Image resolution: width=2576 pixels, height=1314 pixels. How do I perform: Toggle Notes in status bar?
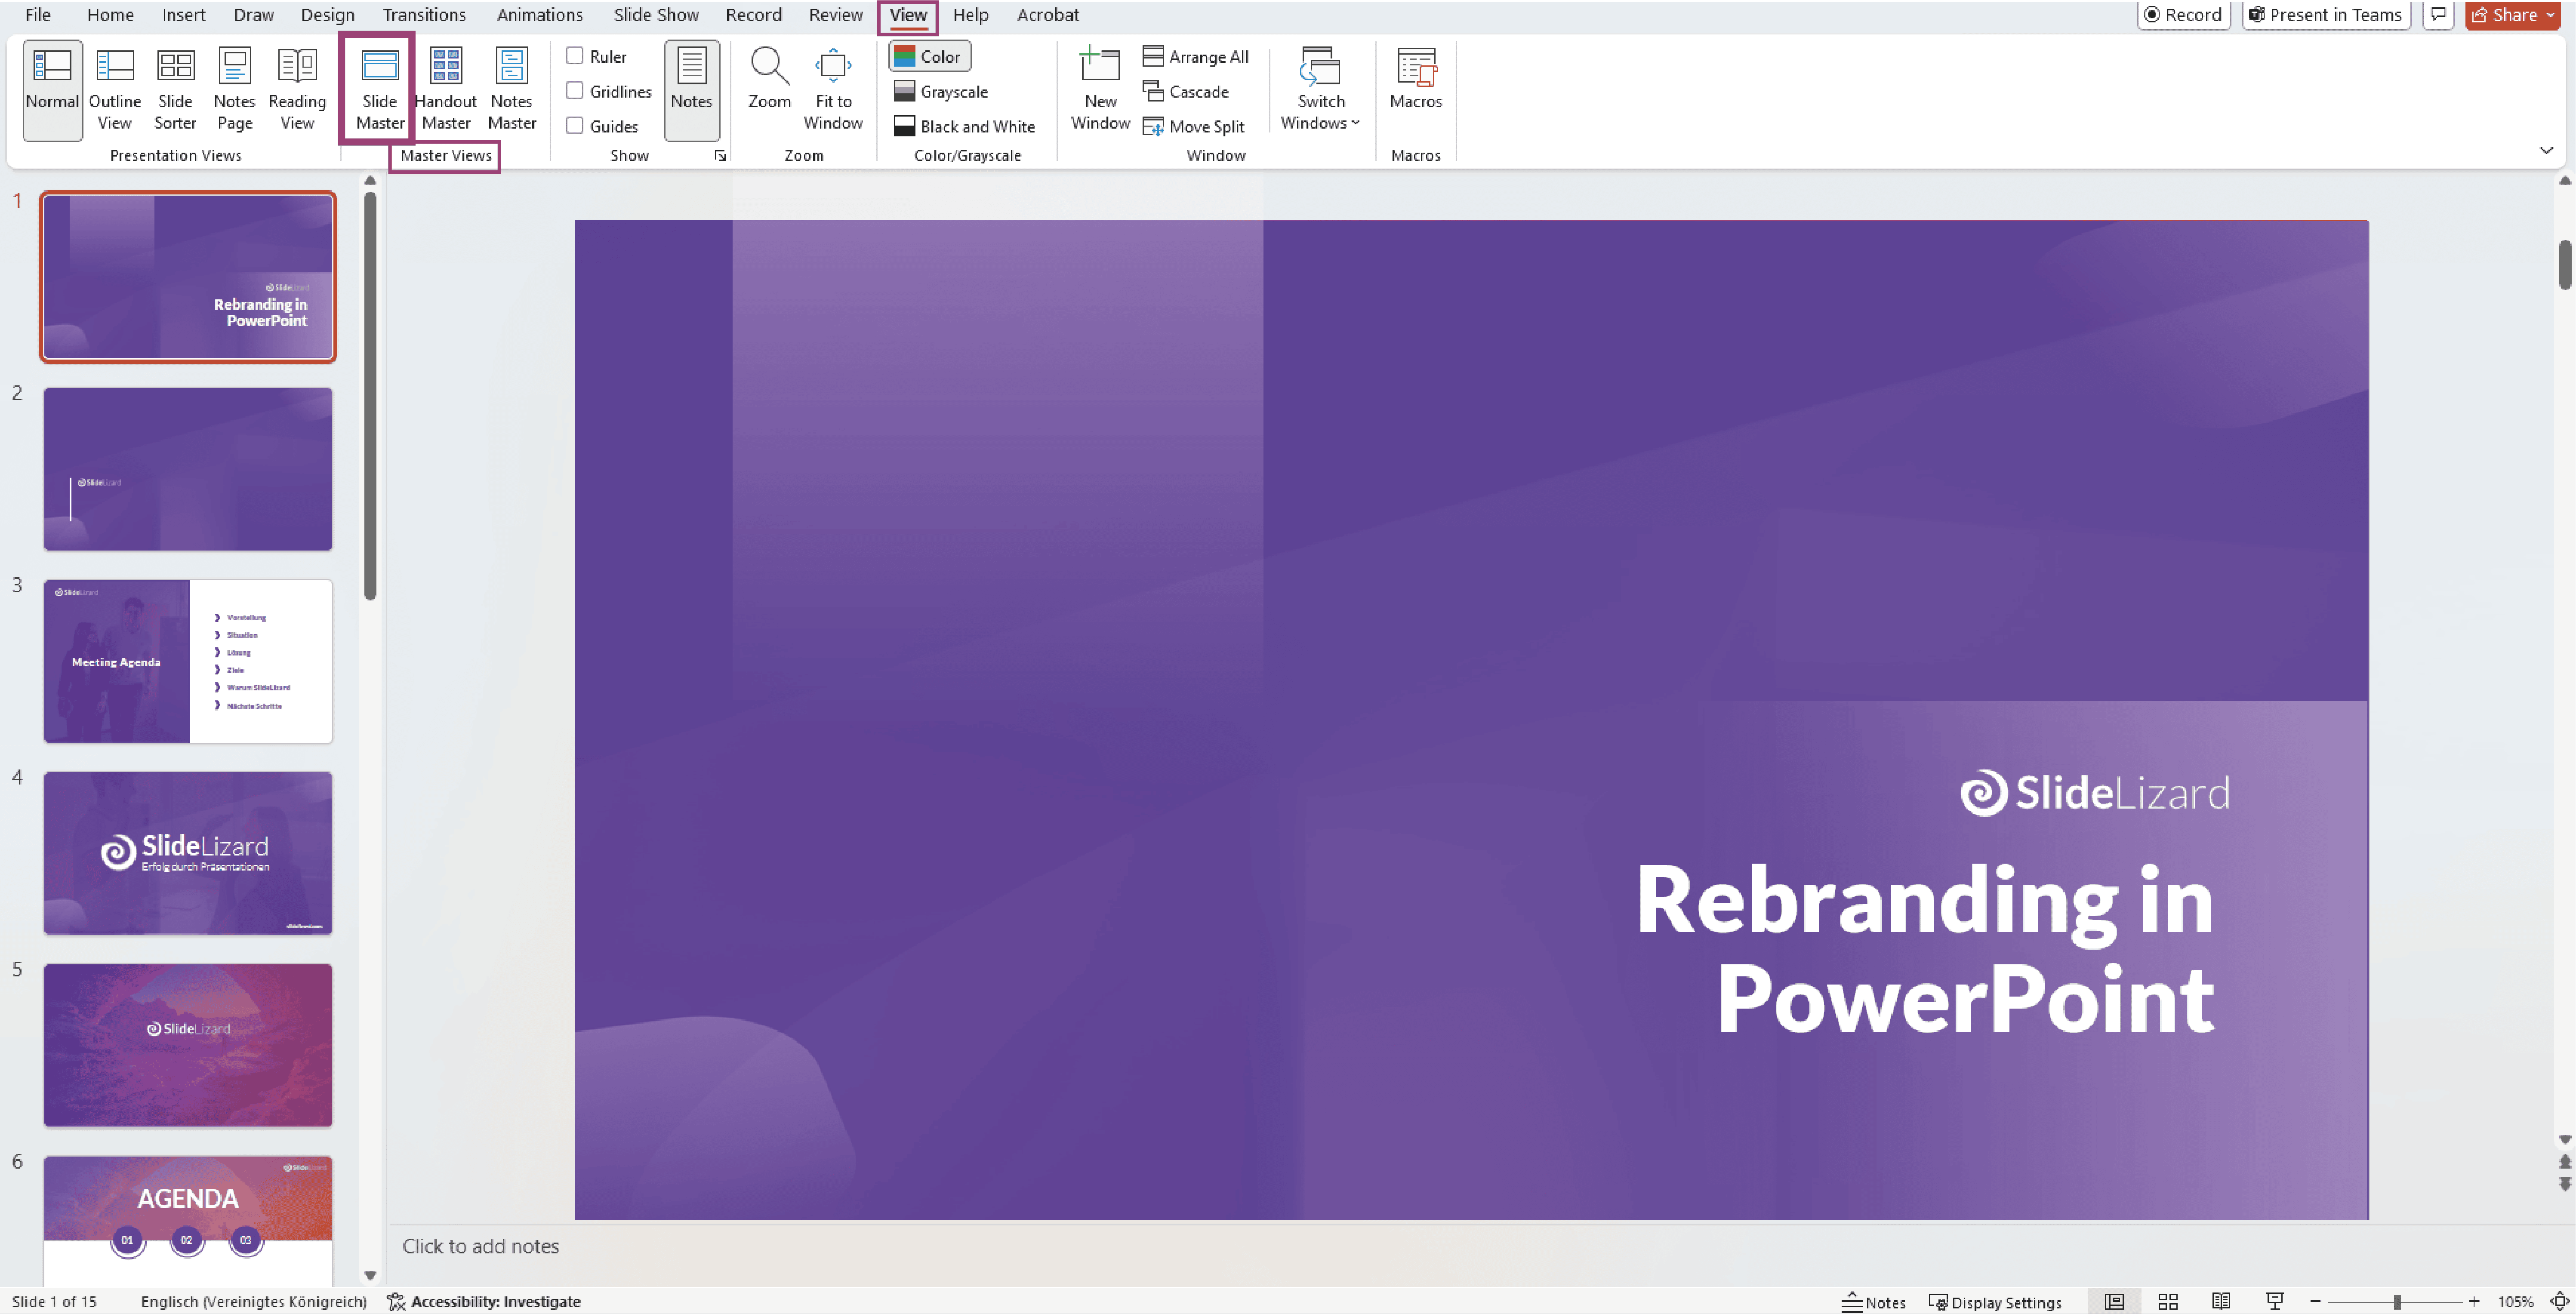pyautogui.click(x=1874, y=1302)
